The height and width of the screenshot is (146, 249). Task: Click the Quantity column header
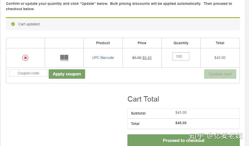181,43
